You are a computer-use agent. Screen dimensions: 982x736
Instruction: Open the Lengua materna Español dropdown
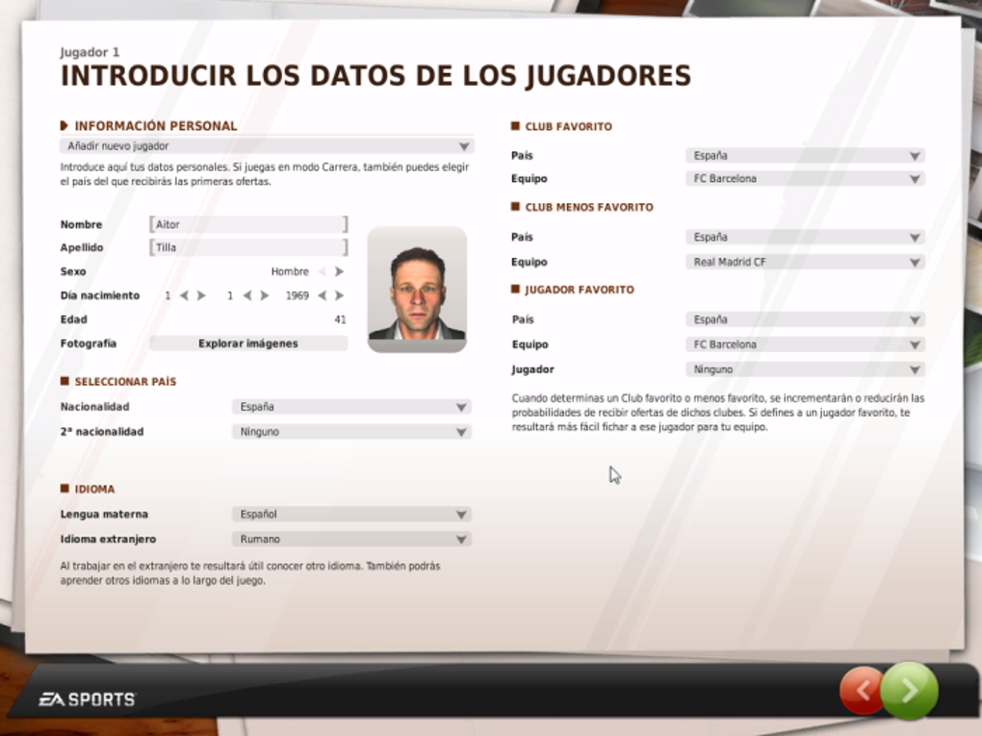tap(351, 515)
